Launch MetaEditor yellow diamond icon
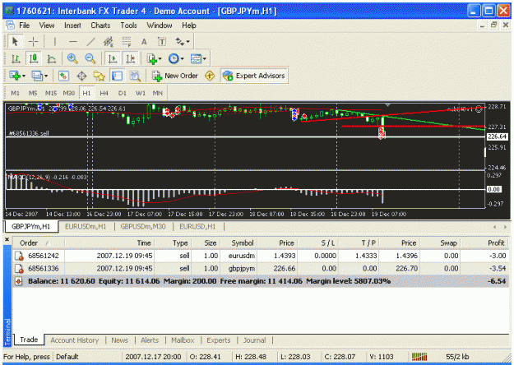Screen dimensions: 514x365 click(x=210, y=76)
